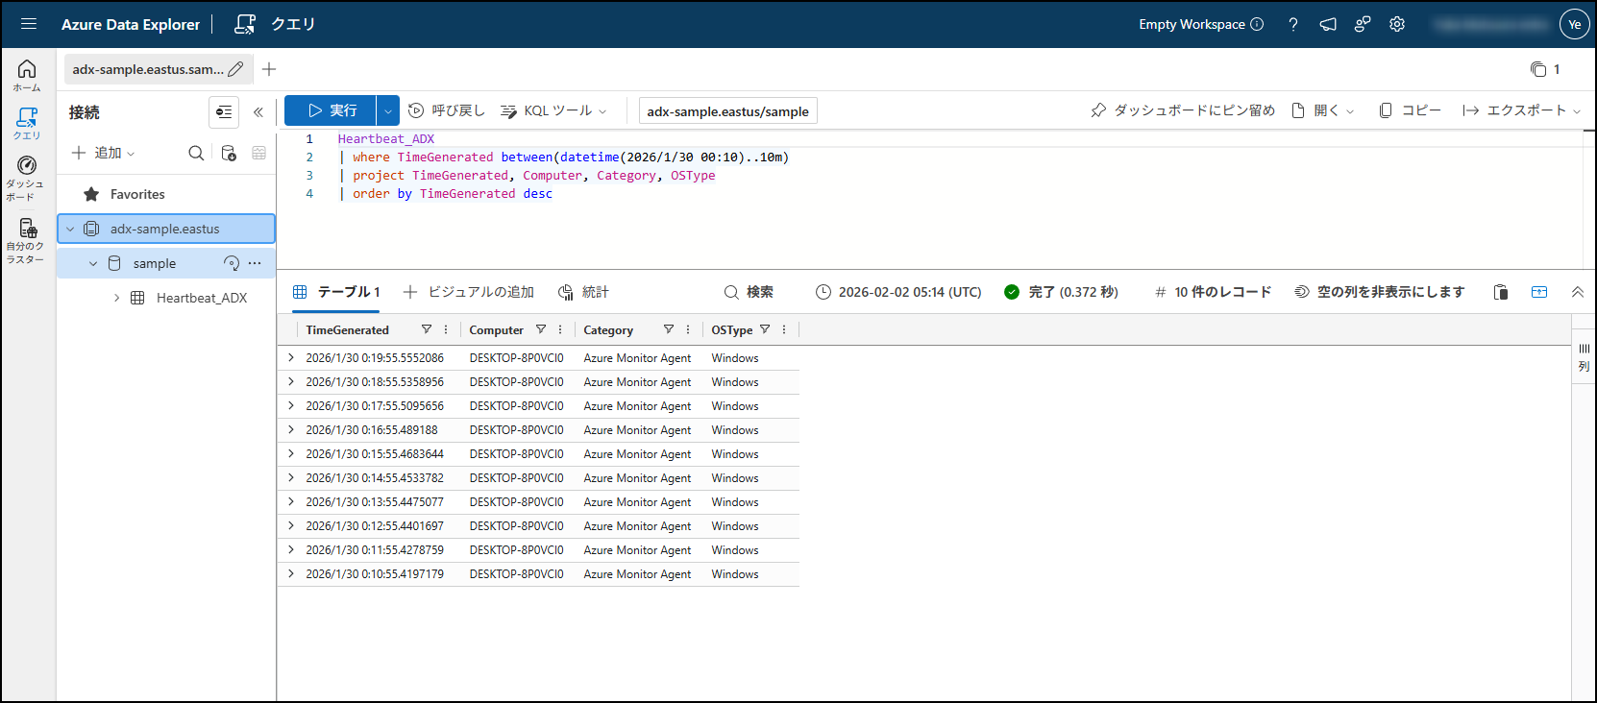
Task: Click the grid icon in the 接続 toolbar
Action: [259, 153]
